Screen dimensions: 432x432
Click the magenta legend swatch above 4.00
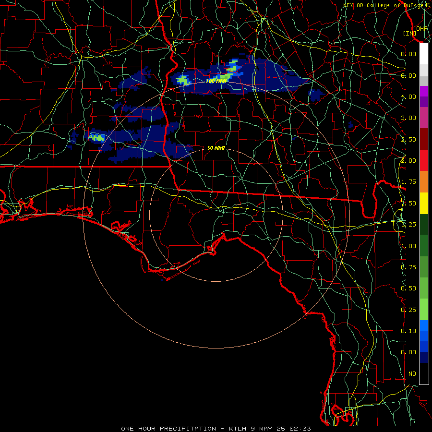pos(424,91)
